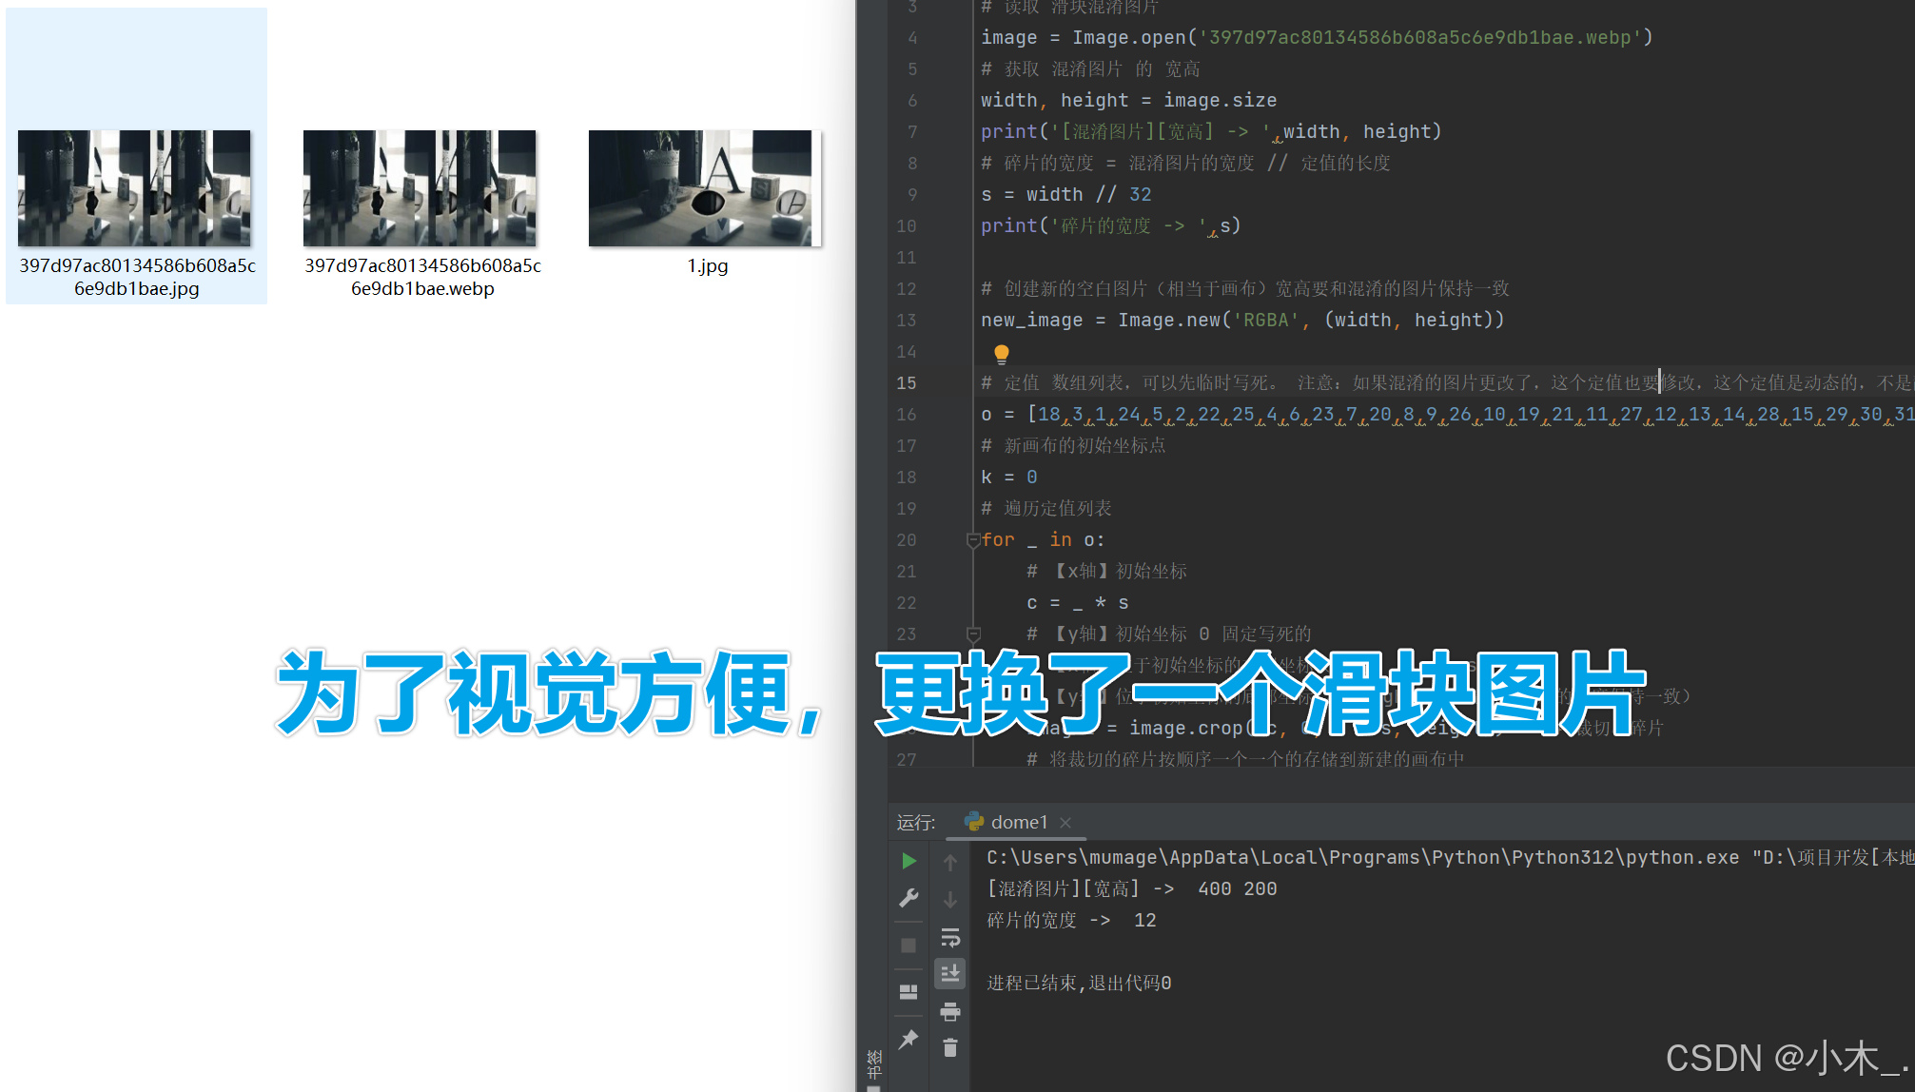
Task: Select the dome1 run tab
Action: 1018,822
